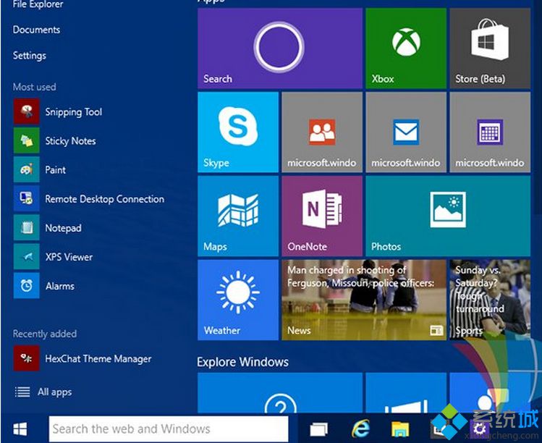Open the File Explorer link
This screenshot has width=542, height=443.
[x=38, y=4]
